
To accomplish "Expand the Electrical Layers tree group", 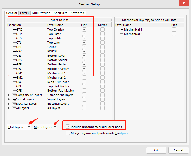I will tap(9, 104).
